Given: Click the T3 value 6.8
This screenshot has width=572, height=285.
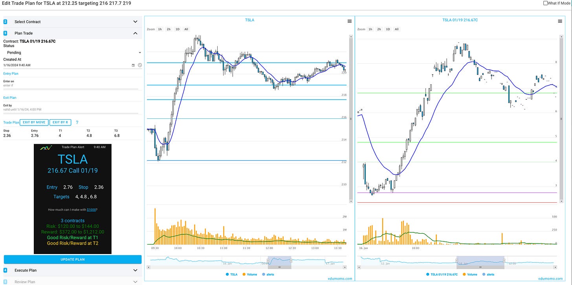Looking at the screenshot, I should coord(117,136).
